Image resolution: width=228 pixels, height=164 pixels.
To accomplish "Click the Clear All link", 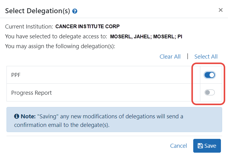I will click(170, 56).
